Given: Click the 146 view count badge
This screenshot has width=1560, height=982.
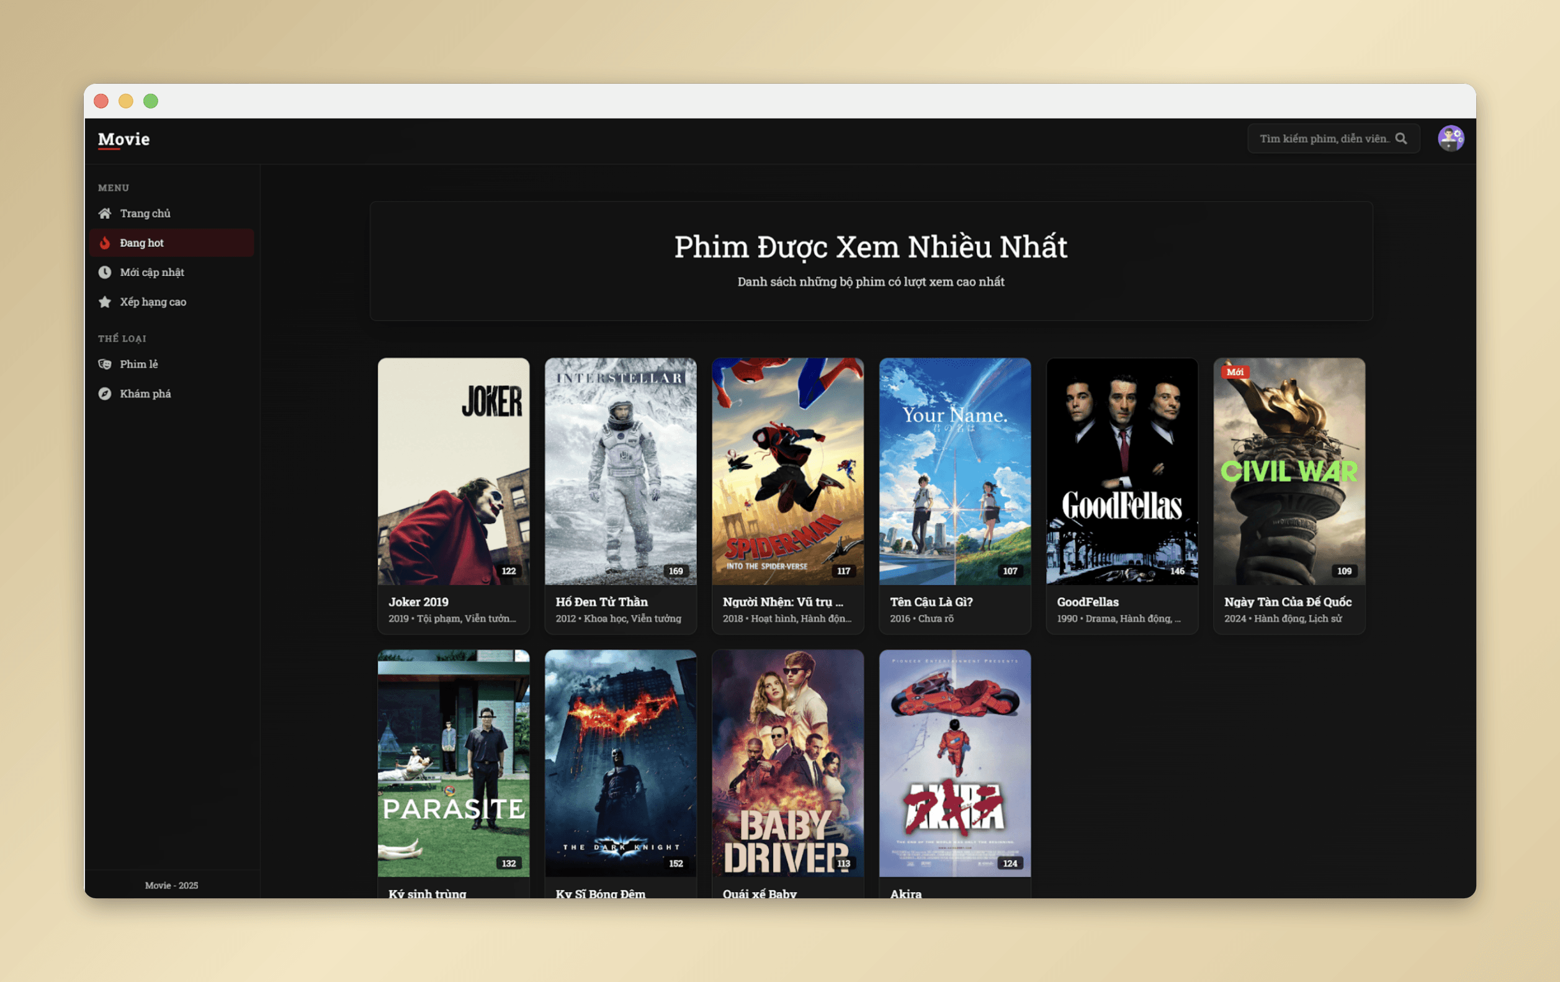Looking at the screenshot, I should (x=1177, y=571).
